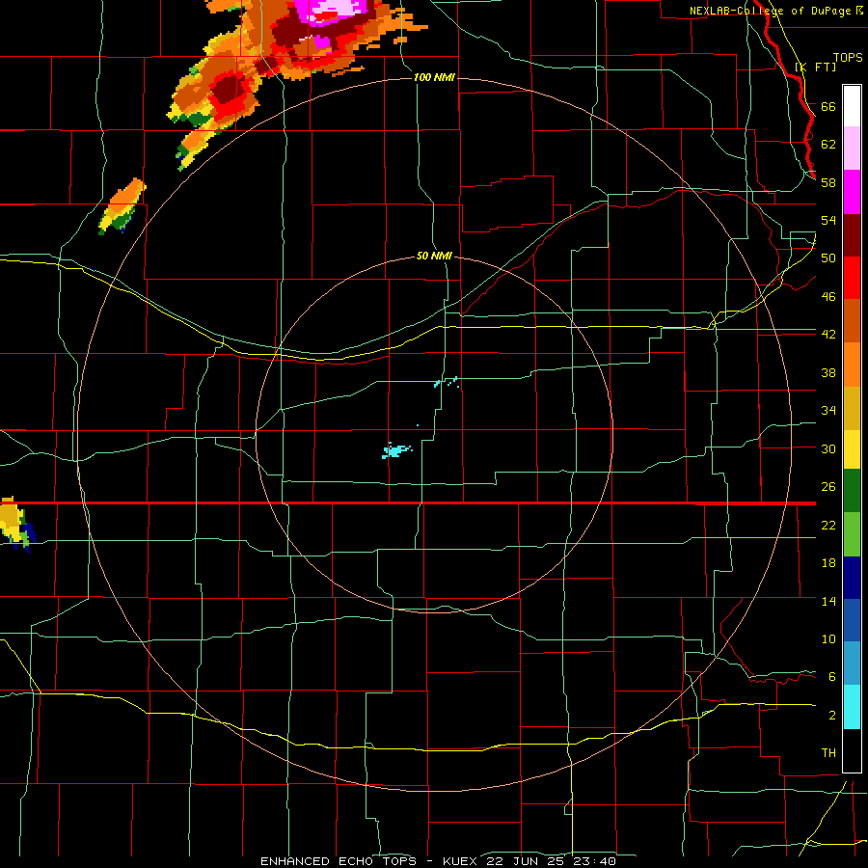Pick the navy blue legend swatch
The height and width of the screenshot is (868, 868).
point(852,578)
